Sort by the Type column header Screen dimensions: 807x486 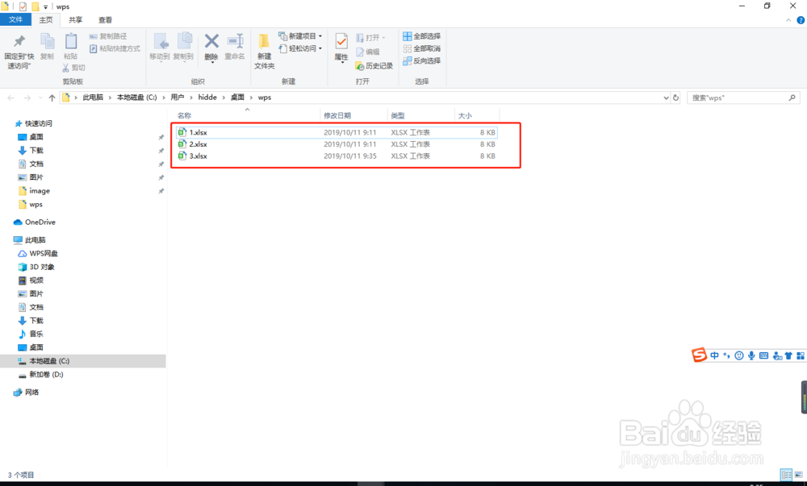(397, 115)
